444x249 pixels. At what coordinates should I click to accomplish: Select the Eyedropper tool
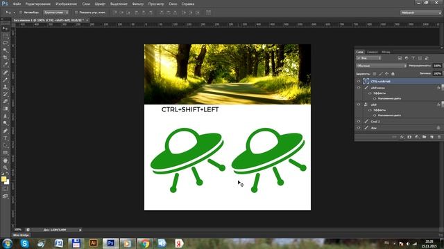pyautogui.click(x=5, y=65)
